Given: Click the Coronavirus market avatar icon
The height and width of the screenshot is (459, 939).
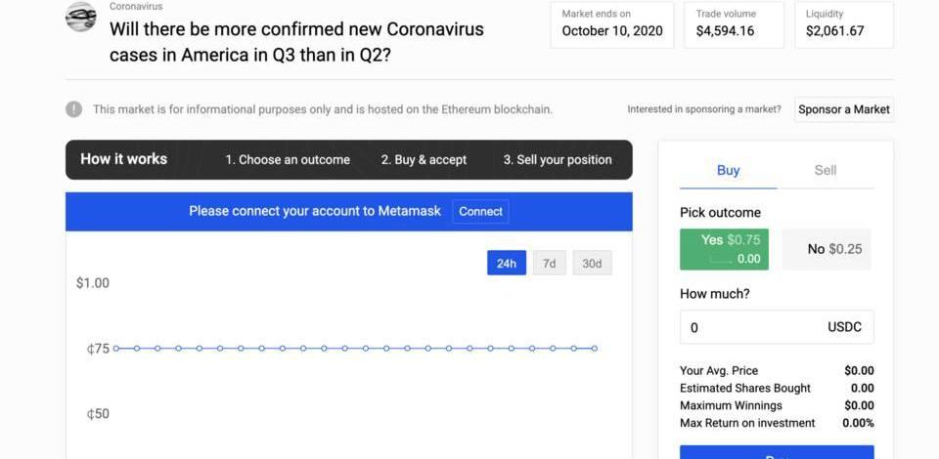Looking at the screenshot, I should 81,17.
